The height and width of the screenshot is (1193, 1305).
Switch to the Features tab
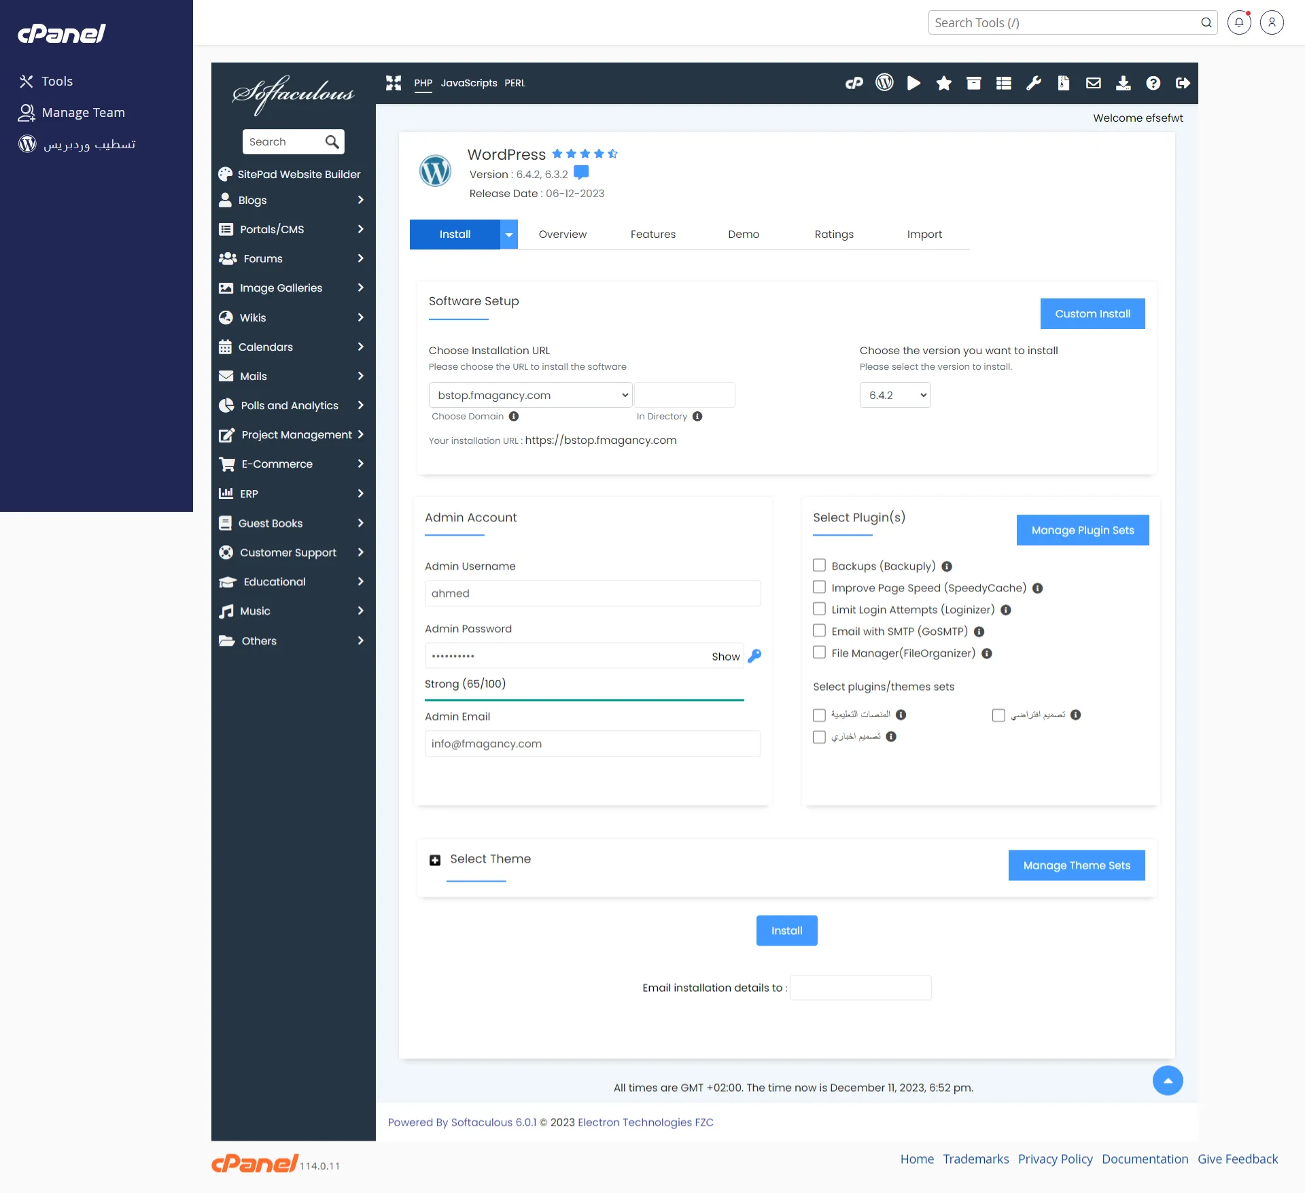(x=652, y=235)
